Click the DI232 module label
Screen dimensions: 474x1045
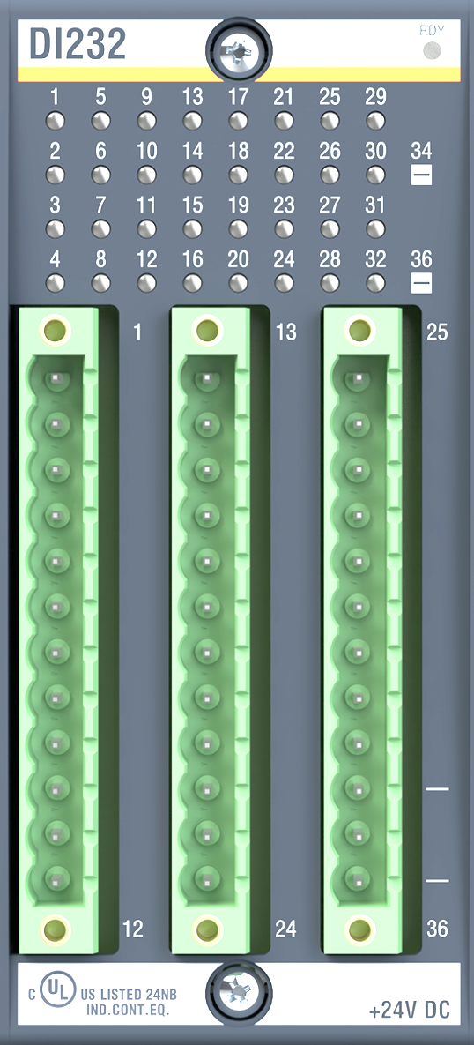point(78,45)
